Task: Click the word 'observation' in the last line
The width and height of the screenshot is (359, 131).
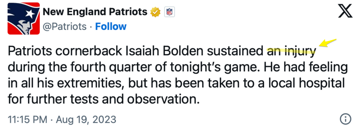Action: tap(163, 99)
